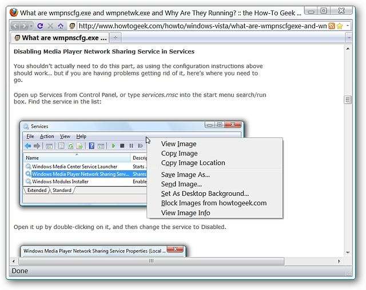
Task: Switch to the What are wmpnscfg.exe tab
Action: click(60, 38)
